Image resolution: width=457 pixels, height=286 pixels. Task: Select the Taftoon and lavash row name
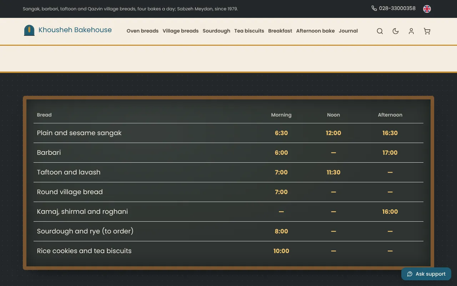69,172
